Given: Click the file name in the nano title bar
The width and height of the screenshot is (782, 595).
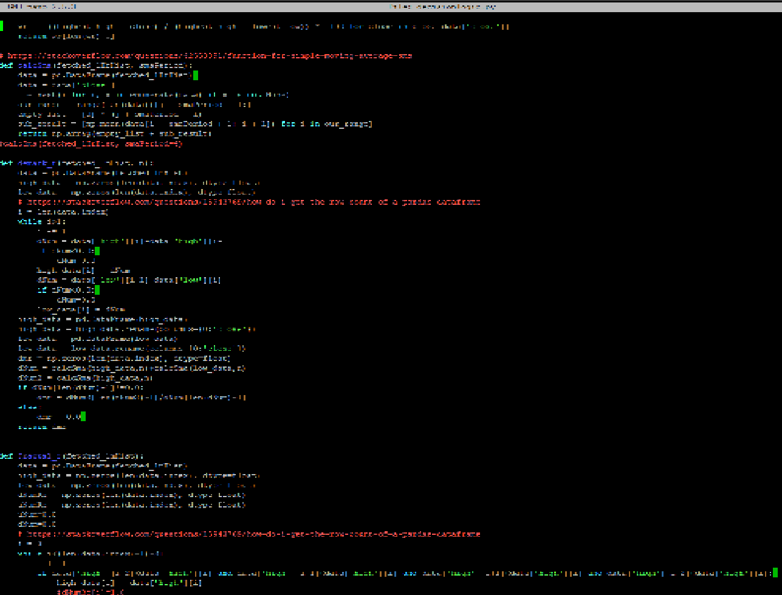Looking at the screenshot, I should coord(442,7).
